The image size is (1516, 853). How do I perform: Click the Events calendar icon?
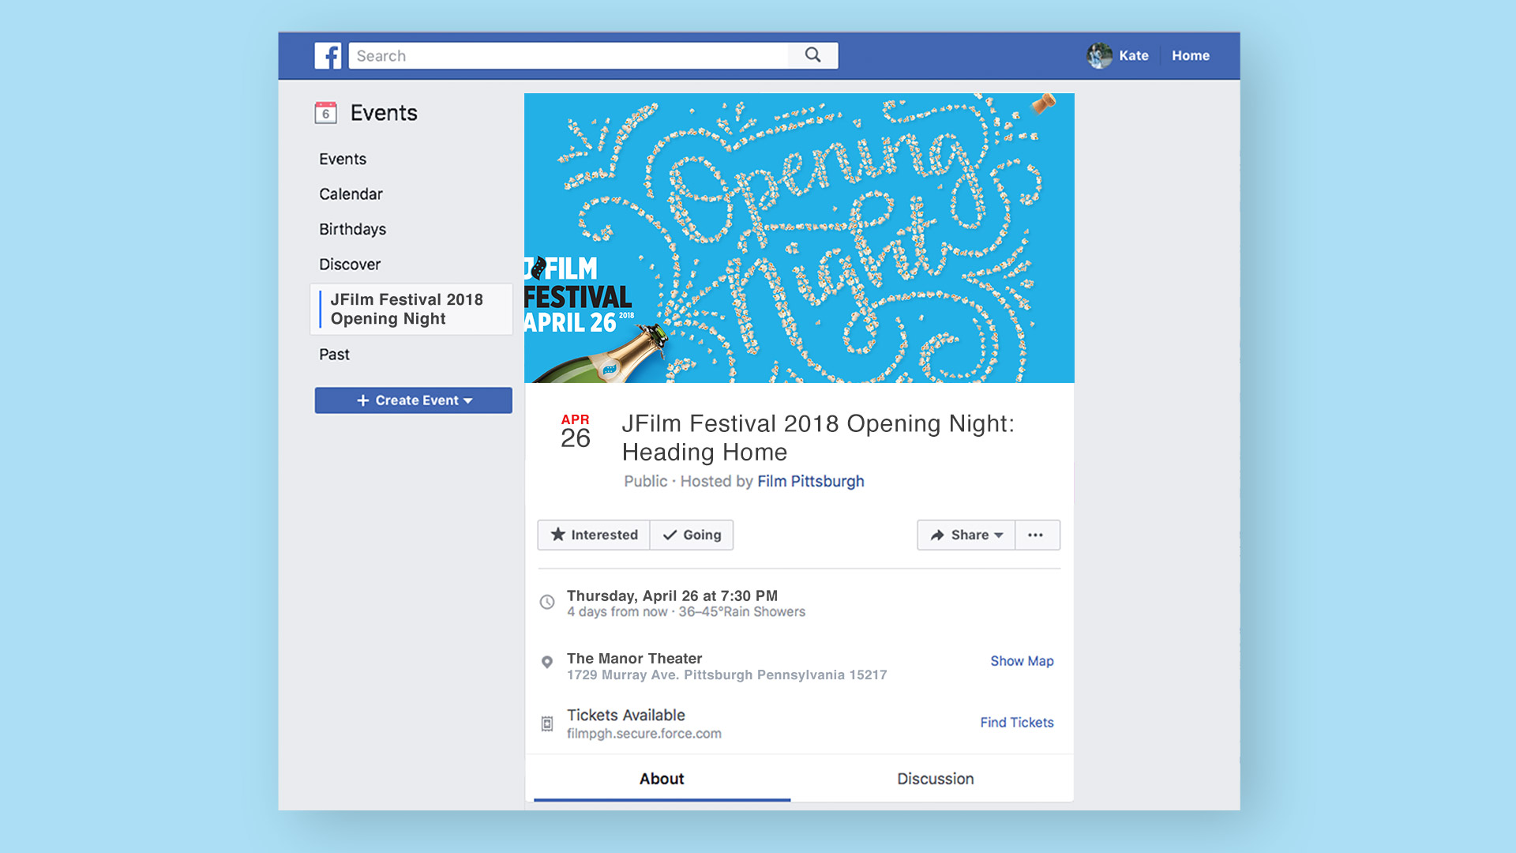(x=325, y=113)
